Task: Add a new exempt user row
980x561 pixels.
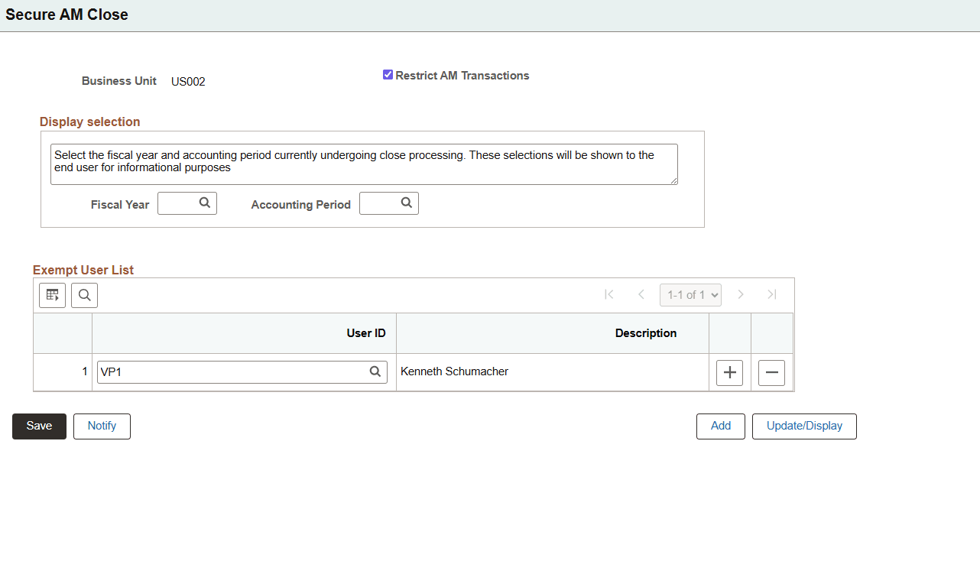Action: (x=730, y=372)
